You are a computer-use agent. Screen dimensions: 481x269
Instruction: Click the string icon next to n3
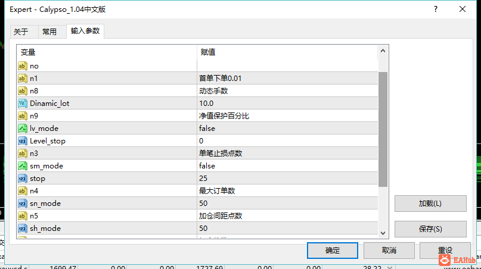tap(23, 154)
